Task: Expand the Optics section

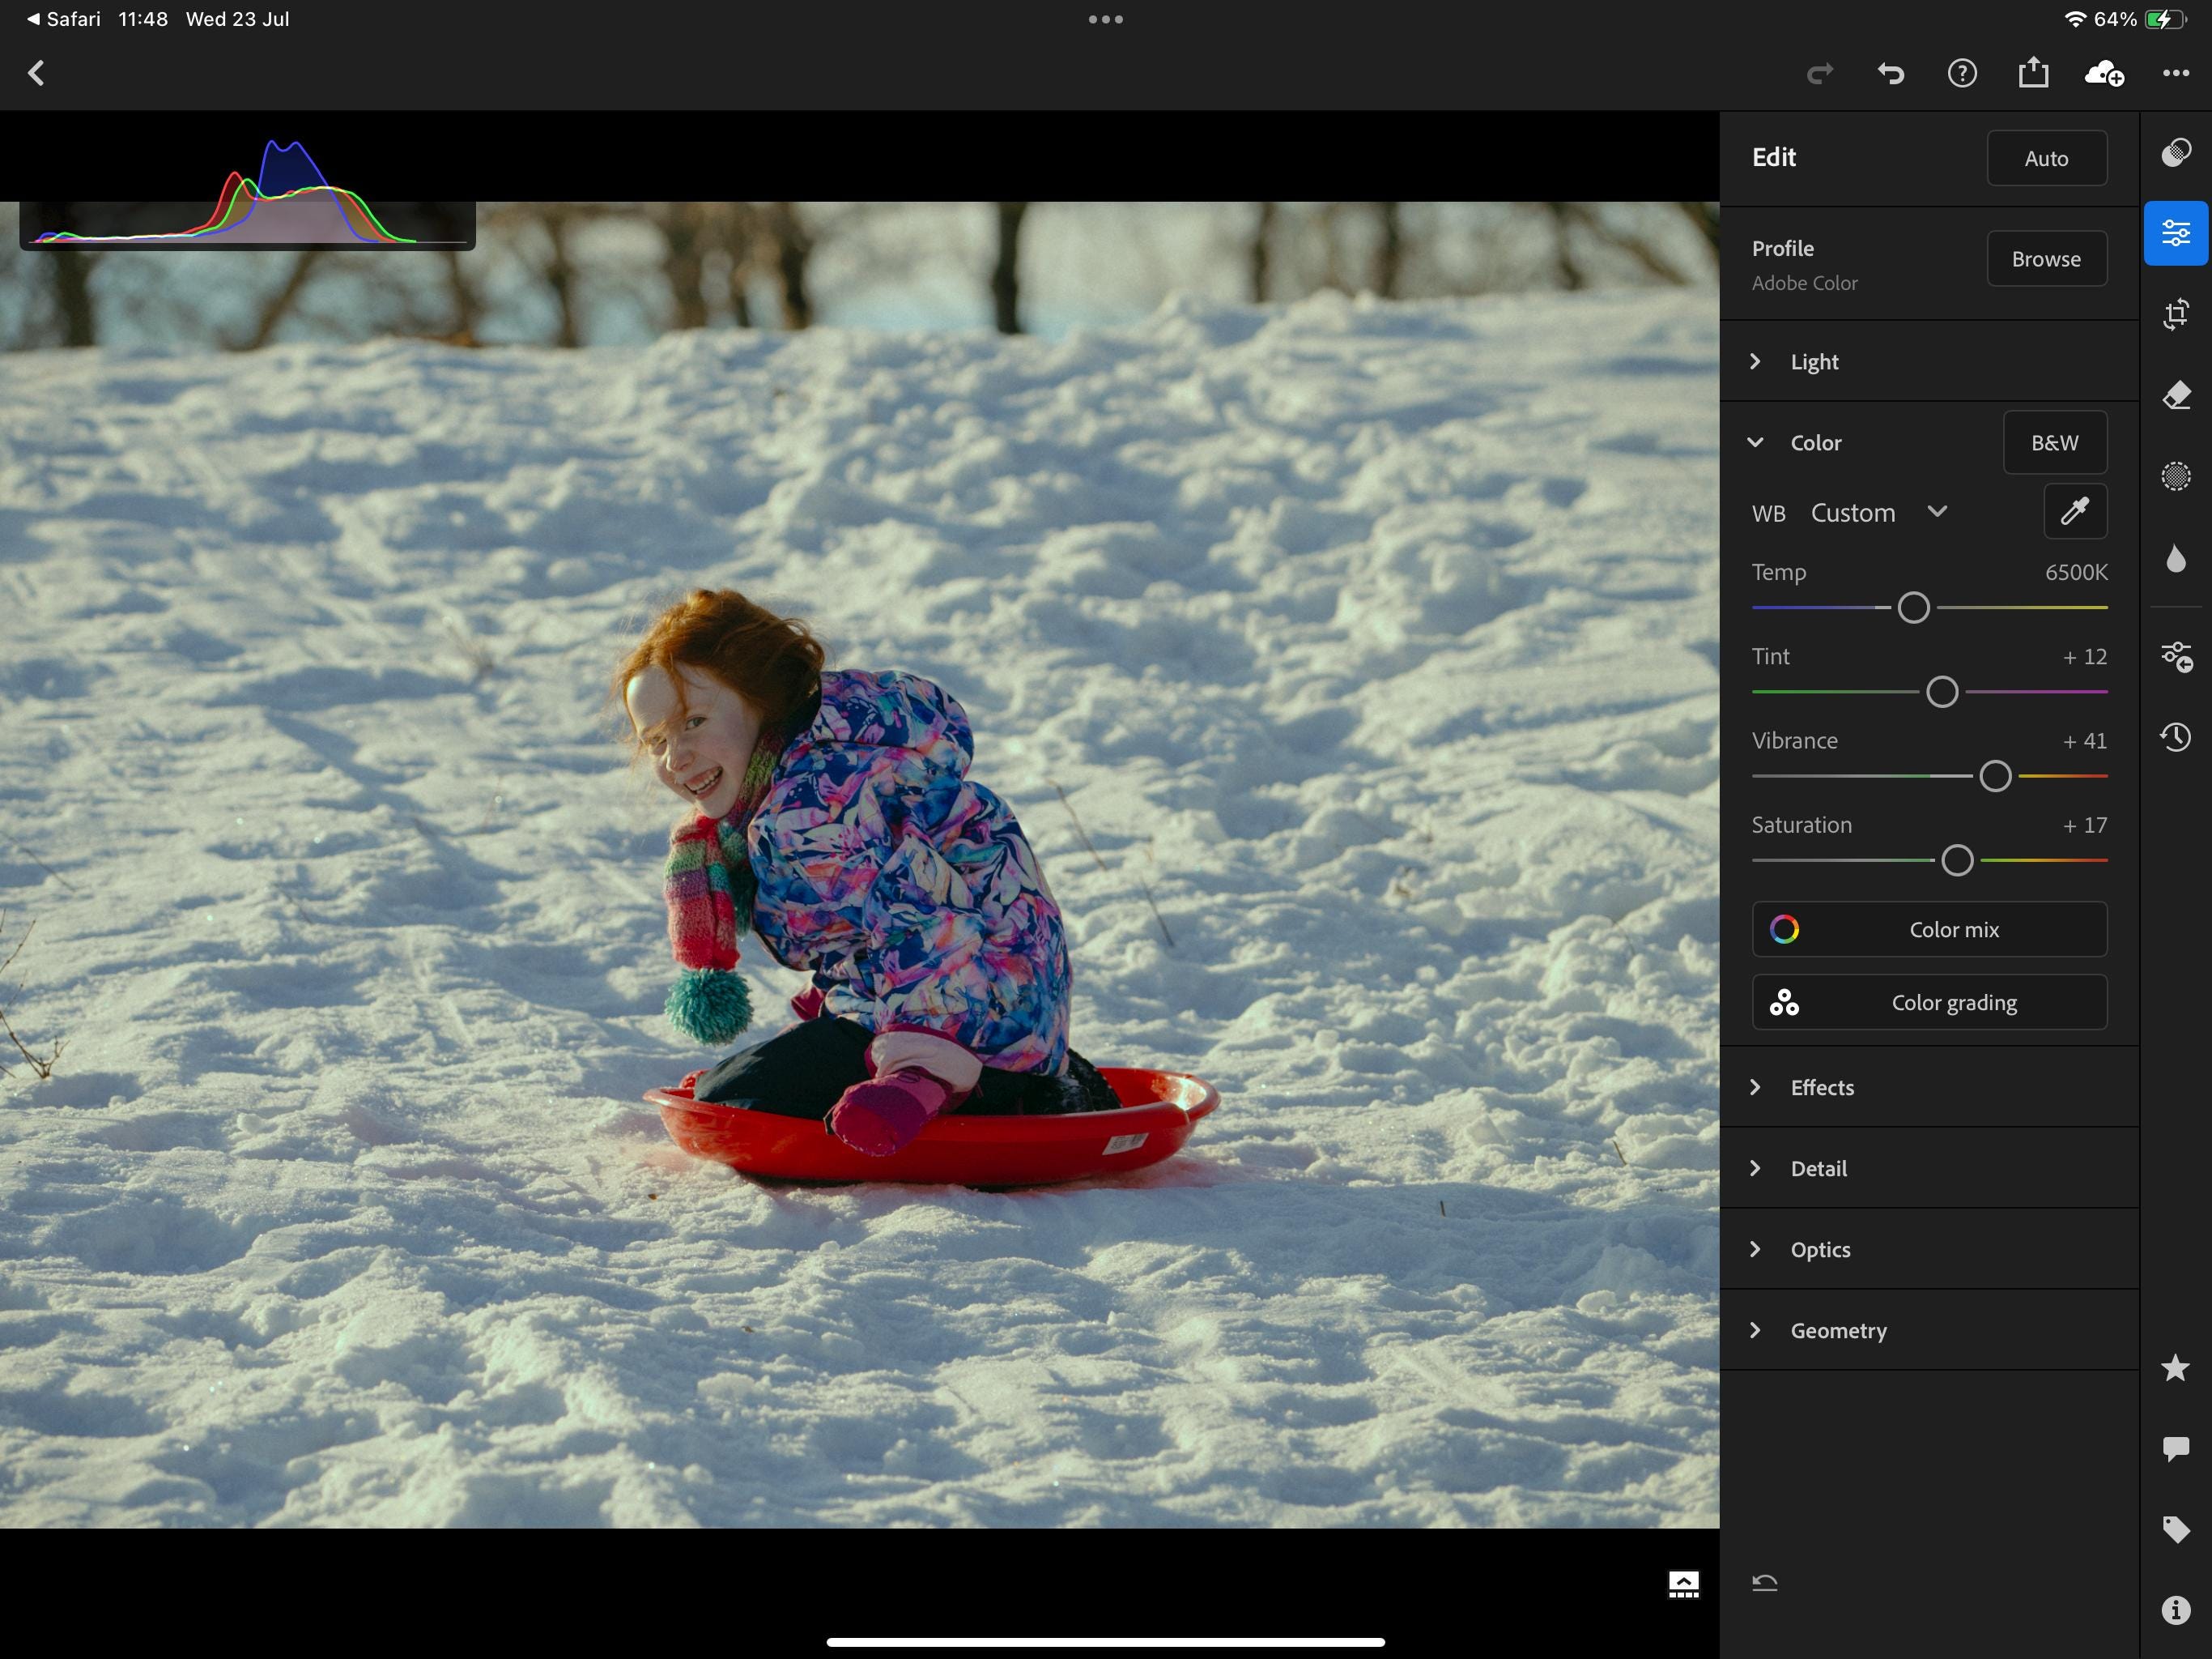Action: (x=1929, y=1249)
